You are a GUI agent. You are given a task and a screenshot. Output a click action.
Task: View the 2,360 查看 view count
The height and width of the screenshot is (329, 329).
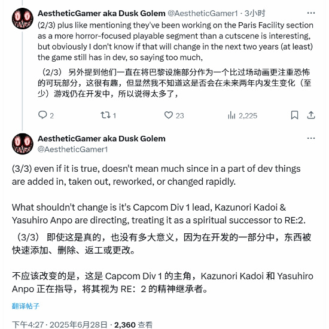point(133,325)
